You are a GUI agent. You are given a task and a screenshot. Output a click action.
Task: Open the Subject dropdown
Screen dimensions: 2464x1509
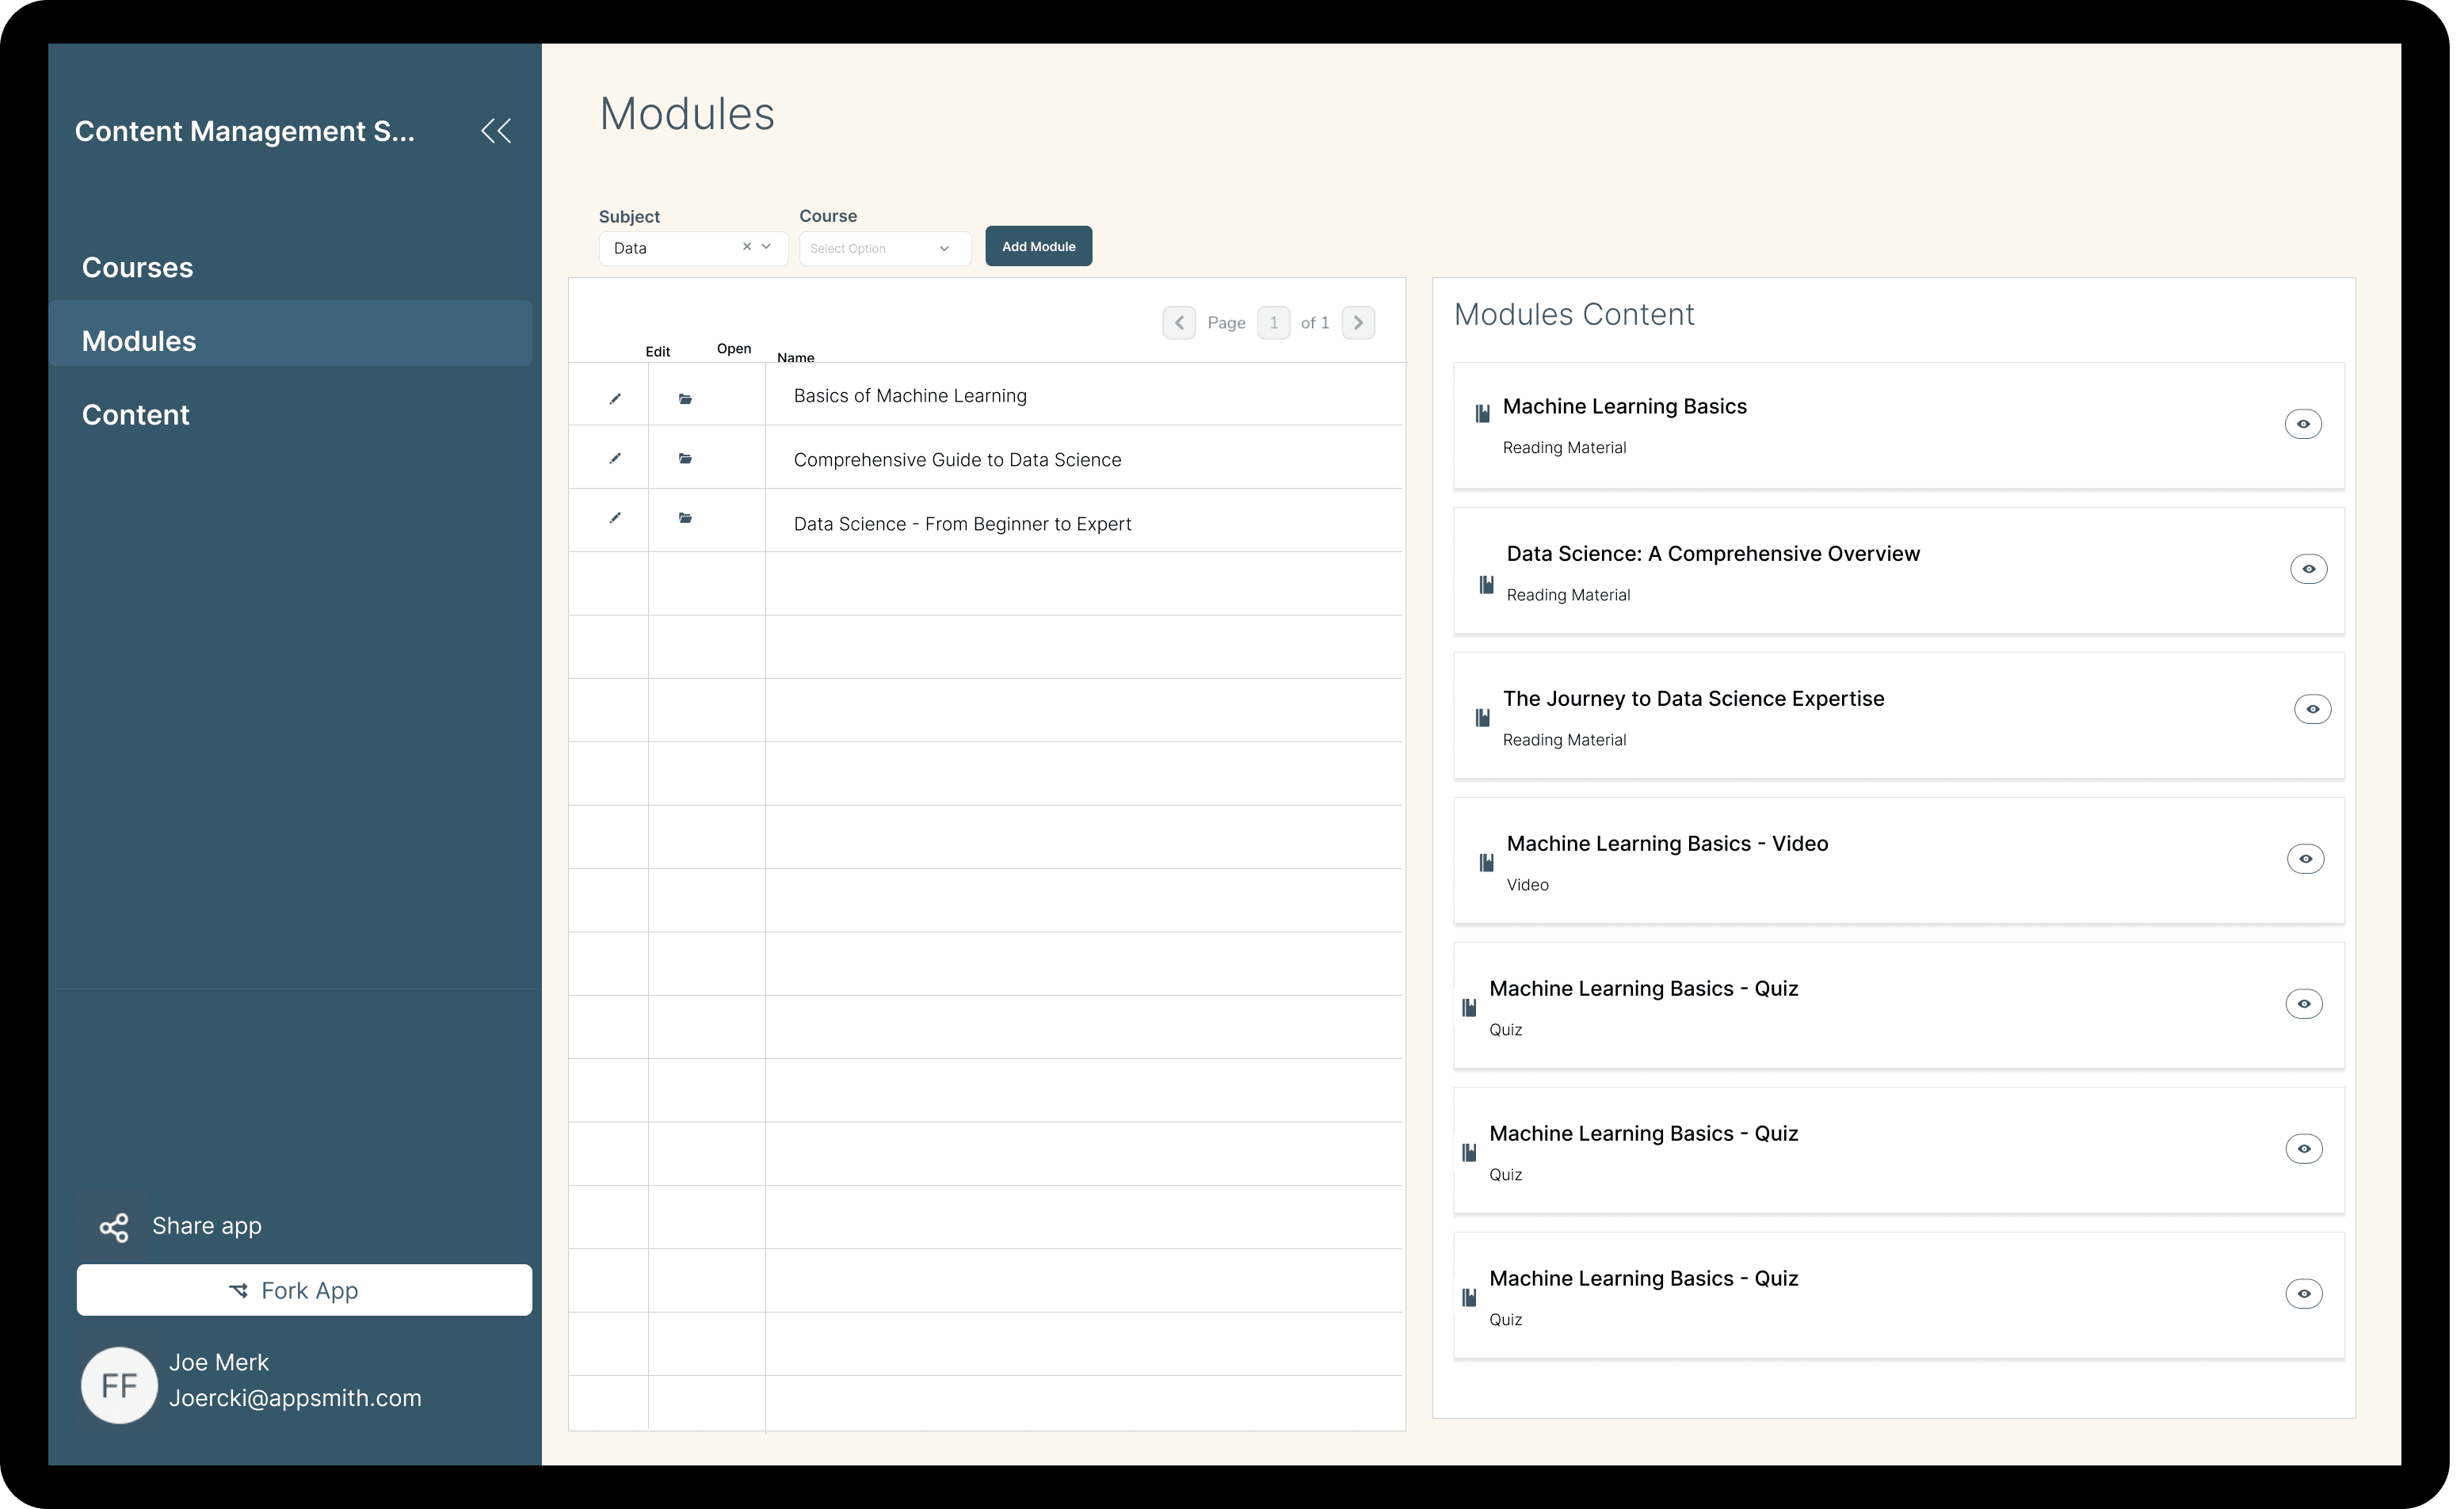tap(766, 247)
